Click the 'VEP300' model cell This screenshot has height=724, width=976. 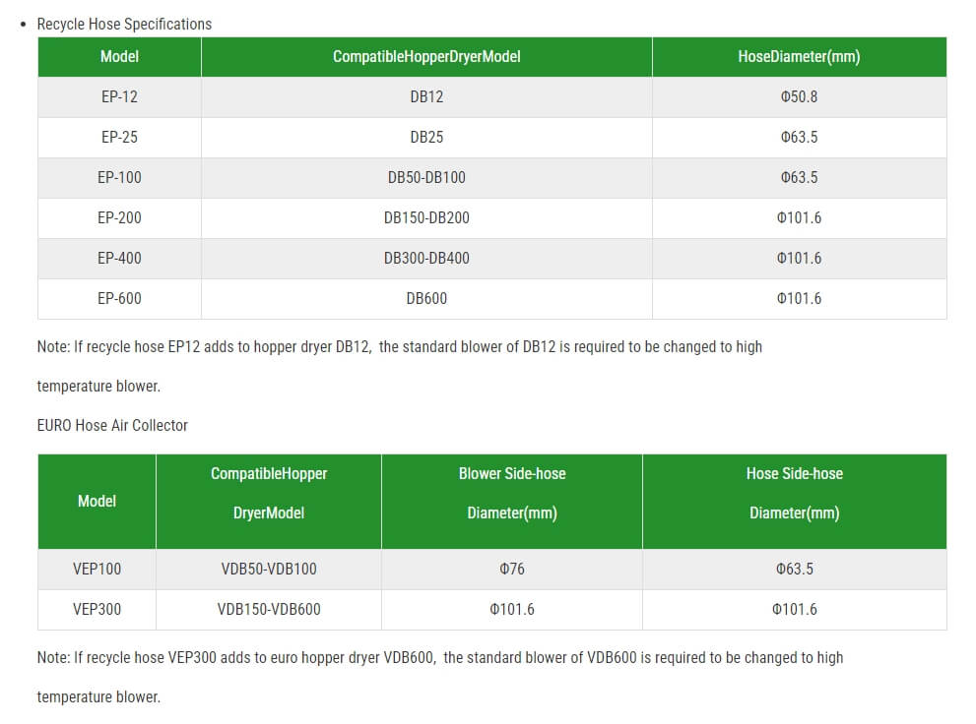point(98,610)
